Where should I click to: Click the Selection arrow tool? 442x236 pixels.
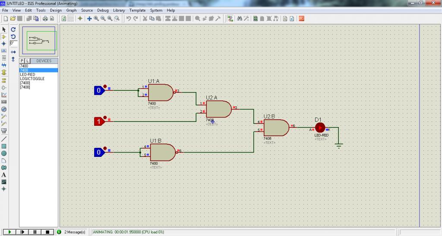click(x=4, y=29)
